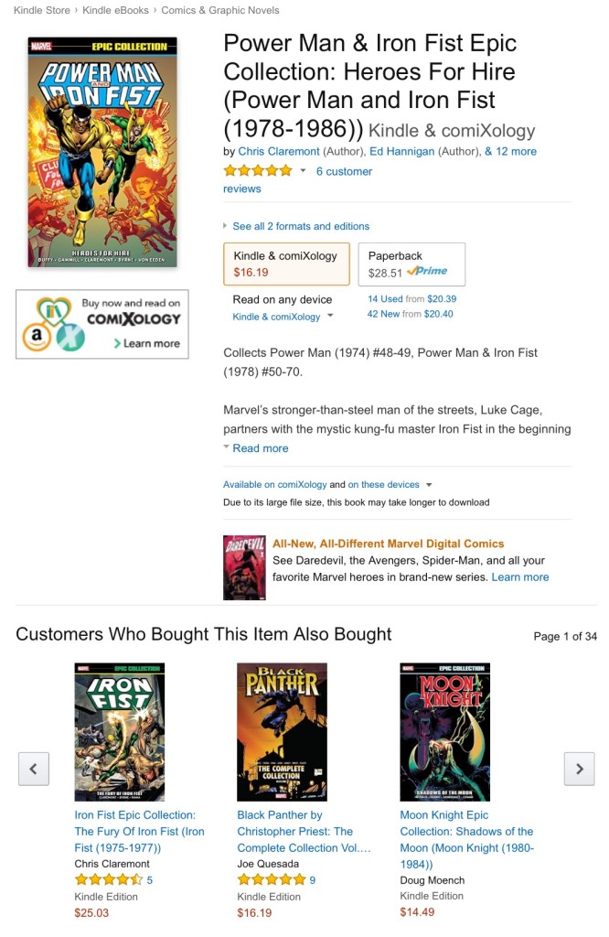Click the next carousel arrow button
Screen dimensions: 609x937
click(x=579, y=769)
